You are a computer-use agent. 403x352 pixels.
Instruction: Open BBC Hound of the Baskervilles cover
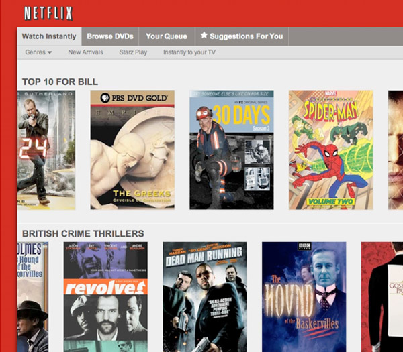point(304,297)
